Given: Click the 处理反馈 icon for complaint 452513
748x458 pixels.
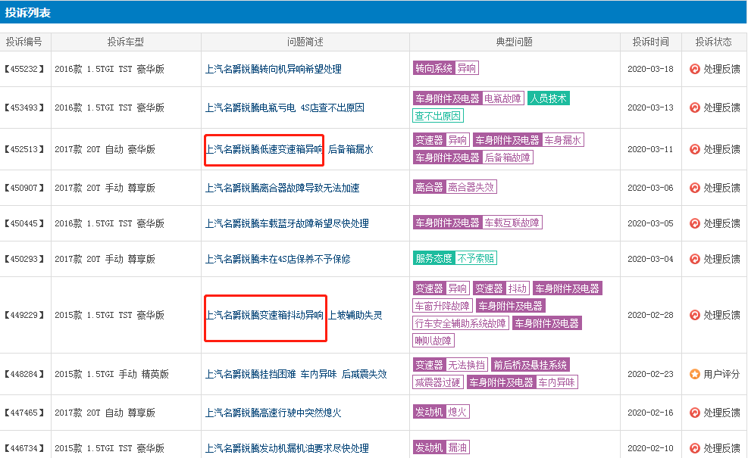Looking at the screenshot, I should coord(694,149).
